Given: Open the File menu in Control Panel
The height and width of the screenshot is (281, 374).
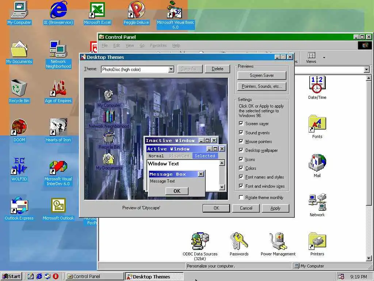Looking at the screenshot, I should click(x=104, y=45).
